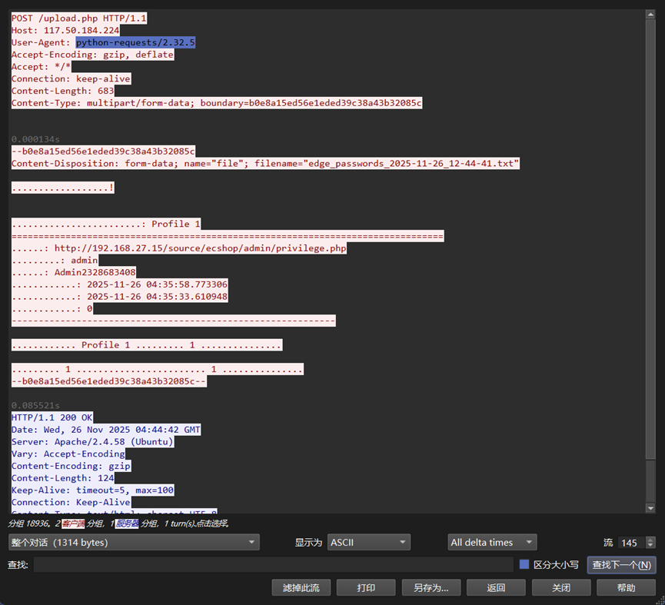Click the 打印 print button
665x605 pixels.
pos(366,587)
